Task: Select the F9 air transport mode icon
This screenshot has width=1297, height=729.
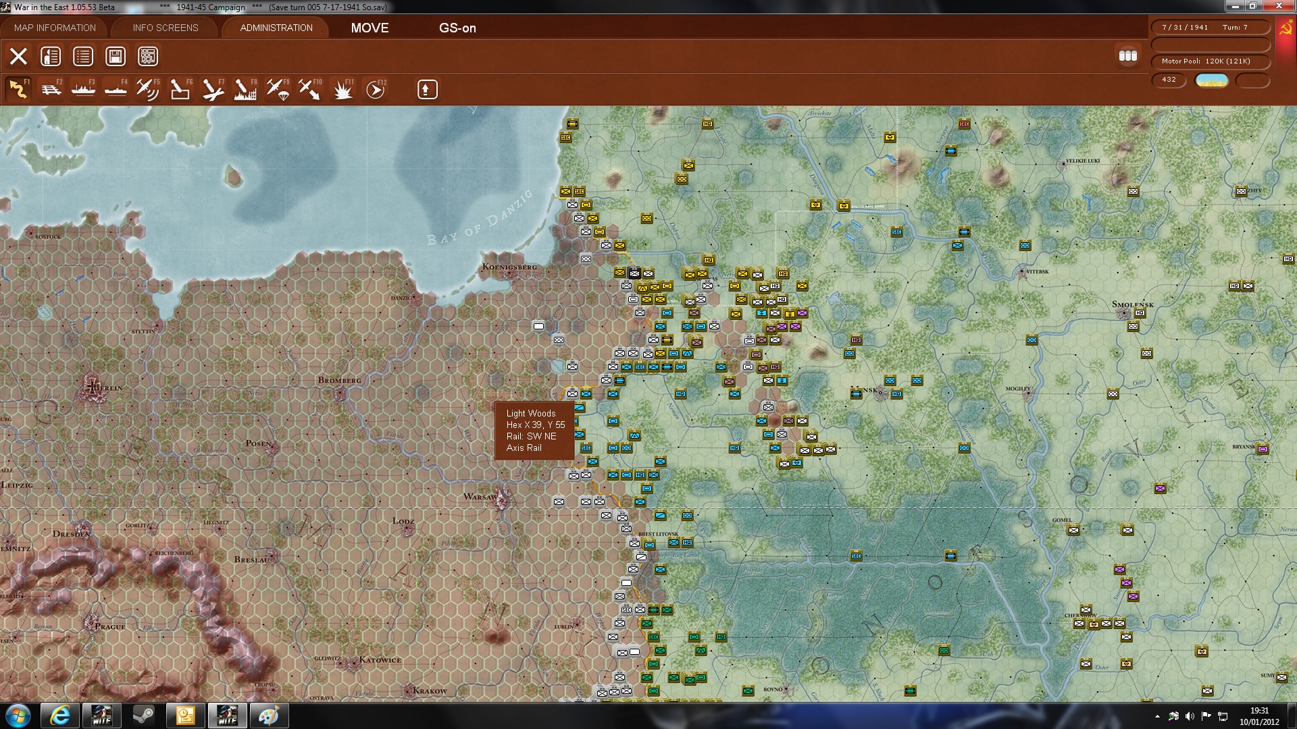Action: click(278, 89)
